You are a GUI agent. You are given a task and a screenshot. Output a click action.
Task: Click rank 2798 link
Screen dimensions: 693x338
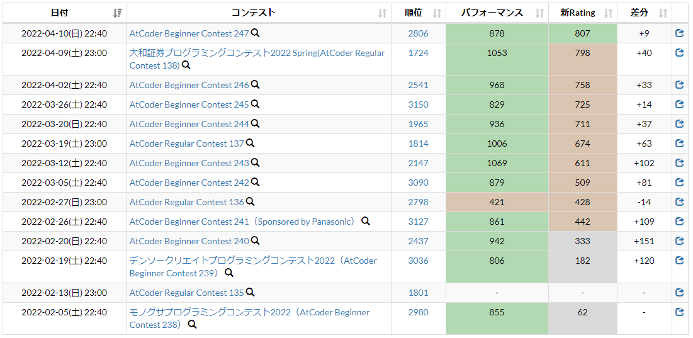[418, 202]
